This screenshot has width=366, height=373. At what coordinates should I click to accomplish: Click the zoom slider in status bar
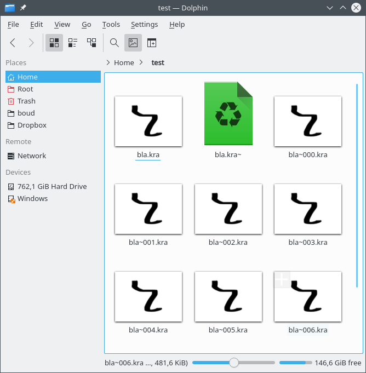[234, 363]
